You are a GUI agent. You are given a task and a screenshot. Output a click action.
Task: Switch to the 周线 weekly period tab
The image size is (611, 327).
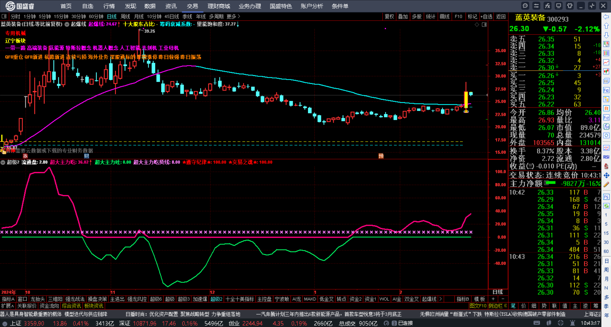[x=125, y=17]
